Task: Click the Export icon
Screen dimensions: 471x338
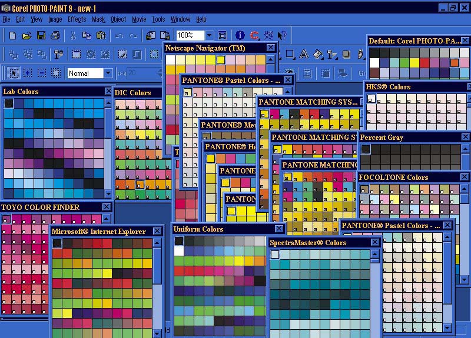Action: coord(165,35)
